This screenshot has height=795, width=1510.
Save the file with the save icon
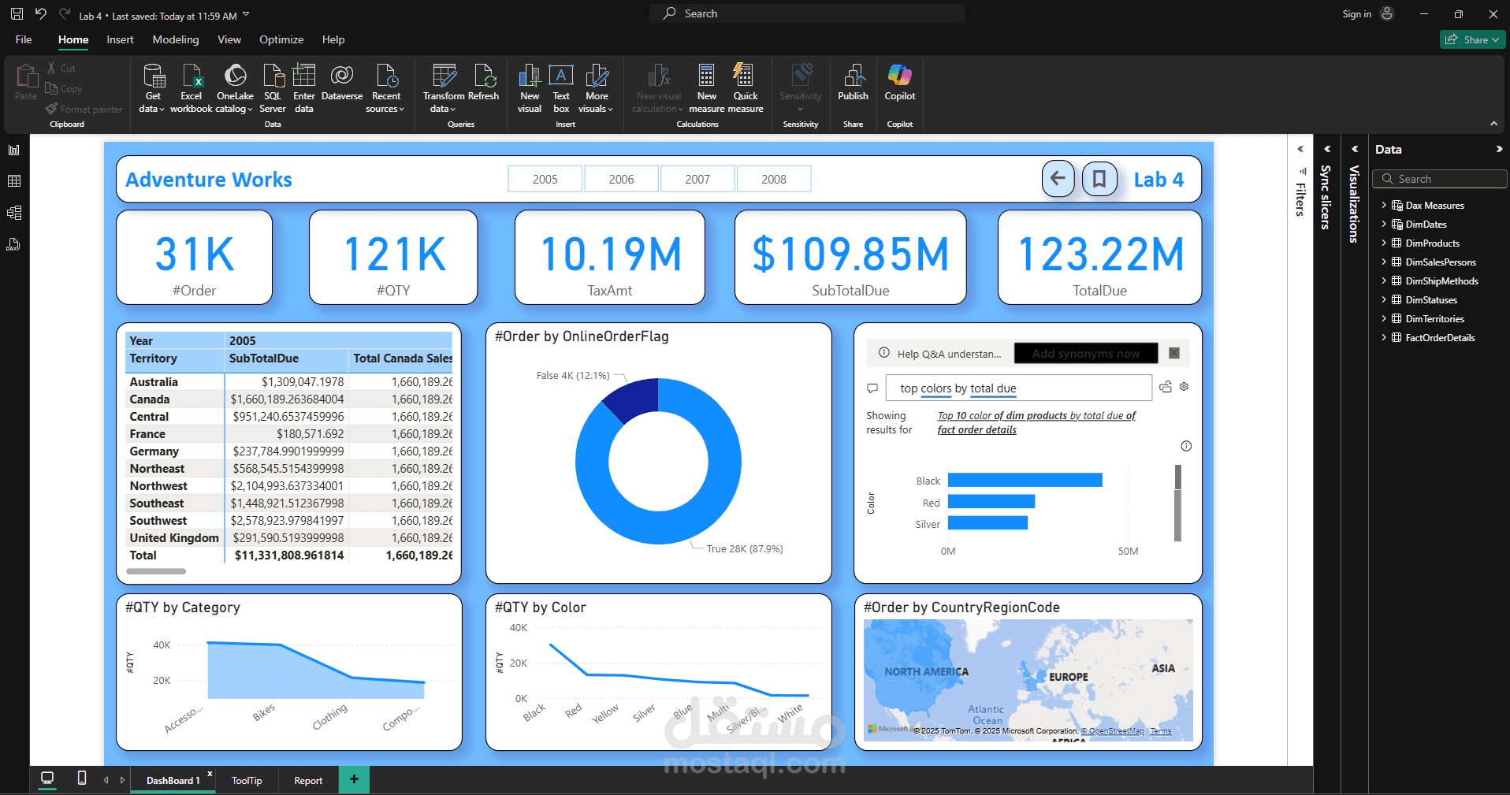[17, 14]
